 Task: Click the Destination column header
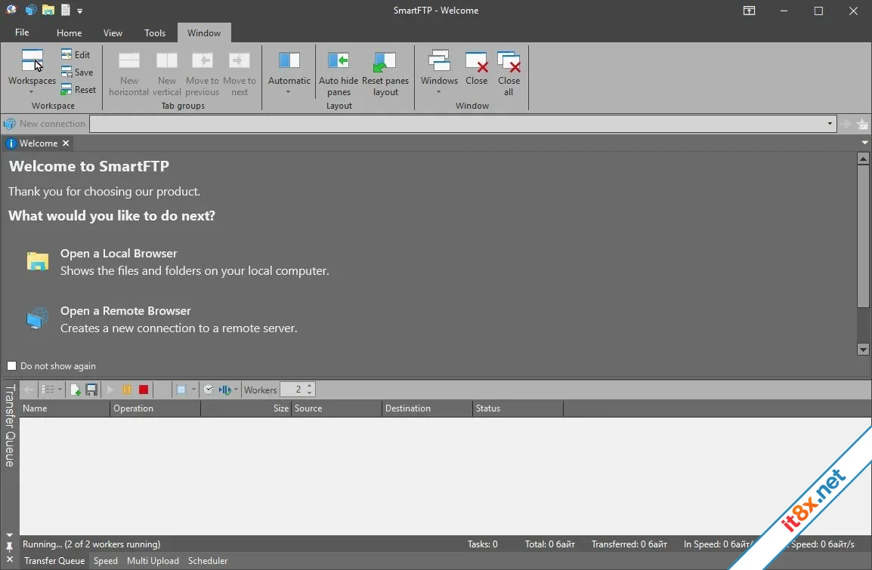[x=427, y=408]
